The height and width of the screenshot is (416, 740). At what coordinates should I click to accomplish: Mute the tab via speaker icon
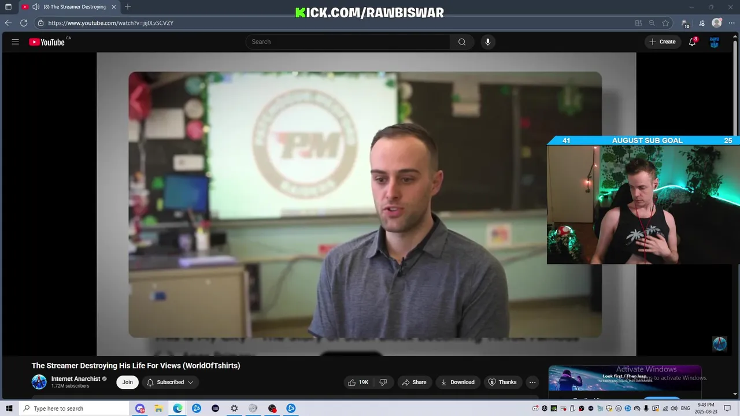pyautogui.click(x=36, y=7)
